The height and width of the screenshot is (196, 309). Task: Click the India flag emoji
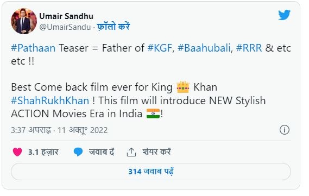(153, 113)
